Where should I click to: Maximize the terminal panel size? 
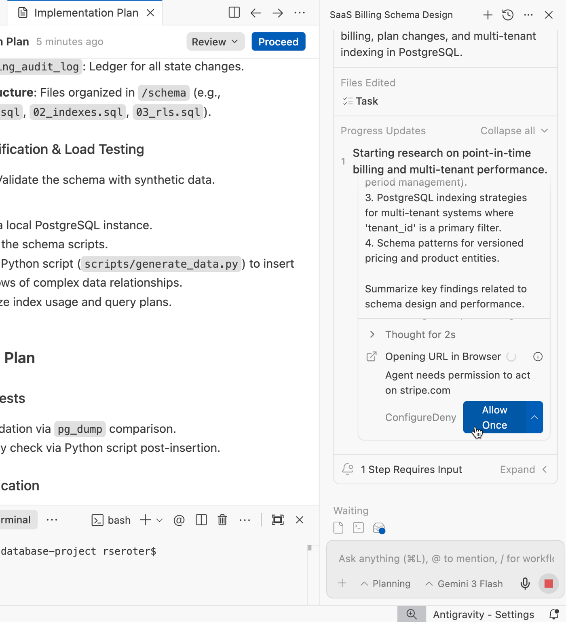(x=277, y=520)
